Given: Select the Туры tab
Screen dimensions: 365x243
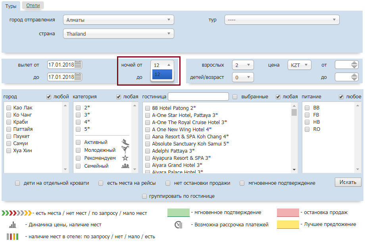Looking at the screenshot, I should click(10, 6).
